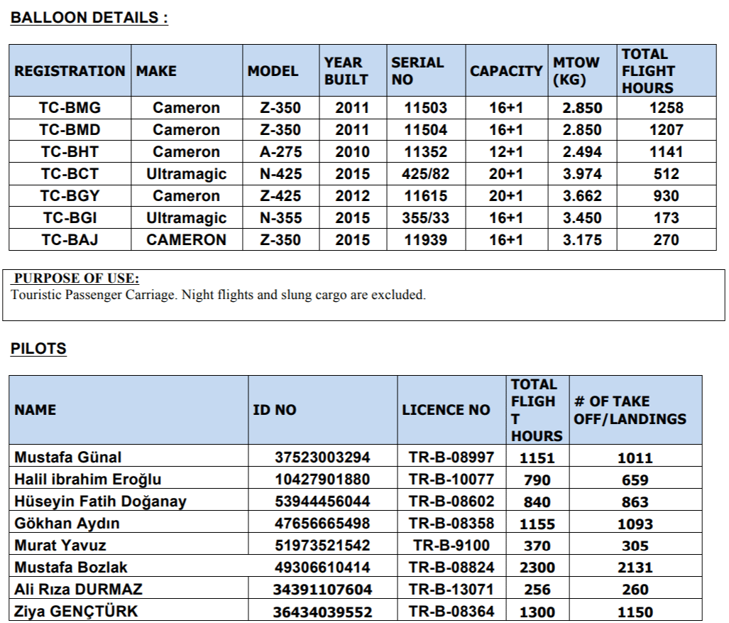
Task: Click the BALLOON DETAILS heading
Action: click(89, 18)
